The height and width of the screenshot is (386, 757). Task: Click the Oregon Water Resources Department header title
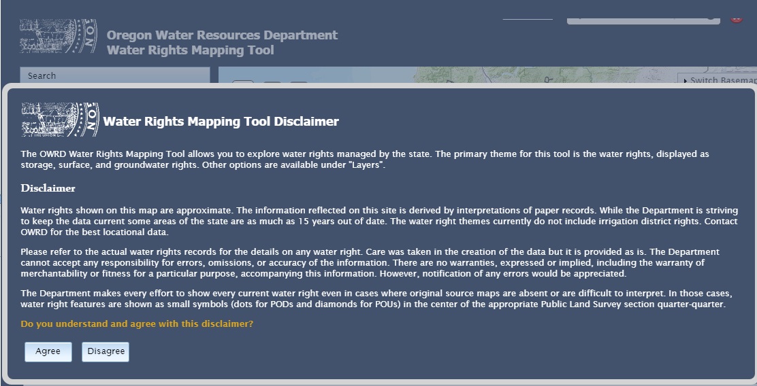point(222,35)
